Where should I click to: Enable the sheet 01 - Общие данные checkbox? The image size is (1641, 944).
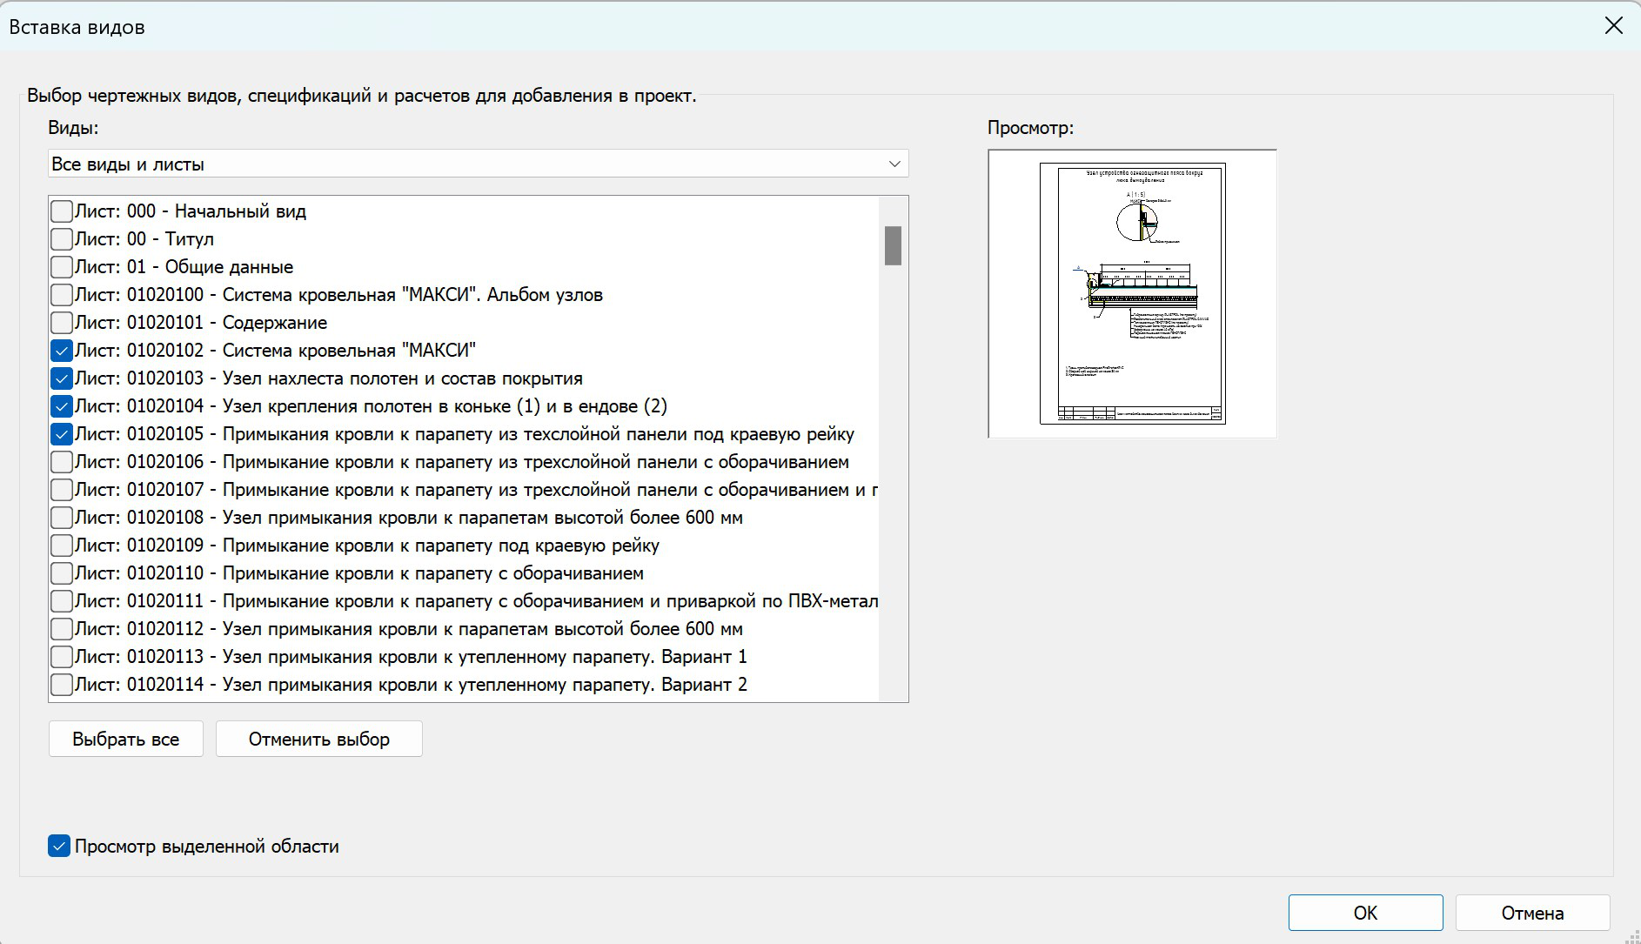pyautogui.click(x=62, y=267)
